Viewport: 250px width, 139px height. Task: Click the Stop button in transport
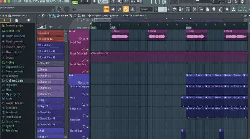tap(87, 1)
